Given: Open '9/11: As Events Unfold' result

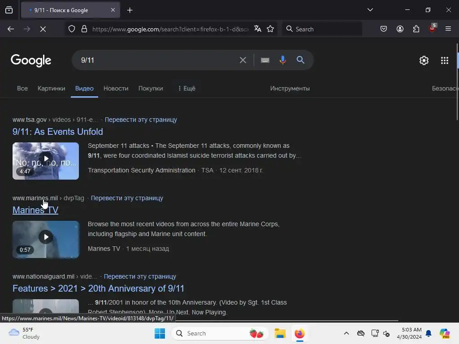Looking at the screenshot, I should pos(58,132).
